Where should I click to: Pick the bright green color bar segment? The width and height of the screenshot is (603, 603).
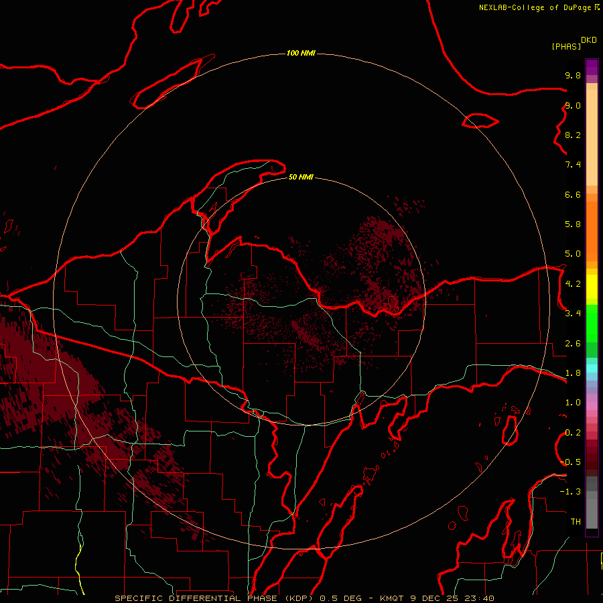coord(592,323)
